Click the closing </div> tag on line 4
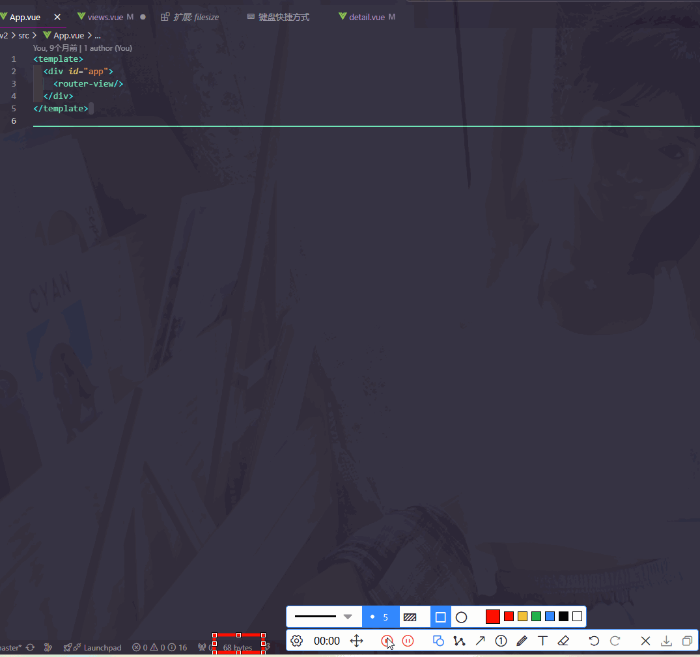The height and width of the screenshot is (657, 700). click(x=58, y=96)
